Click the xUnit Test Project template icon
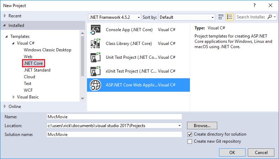The width and height of the screenshot is (279, 159). coord(95,71)
